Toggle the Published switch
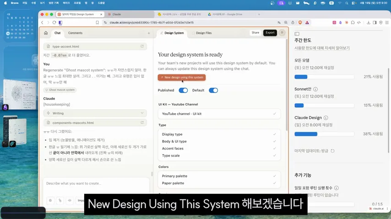The image size is (391, 219). point(183,90)
